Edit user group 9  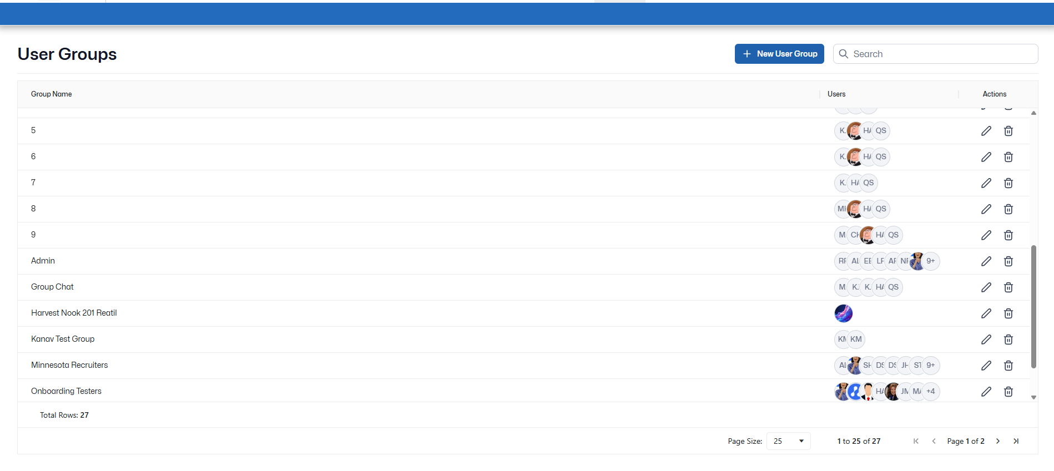(986, 235)
